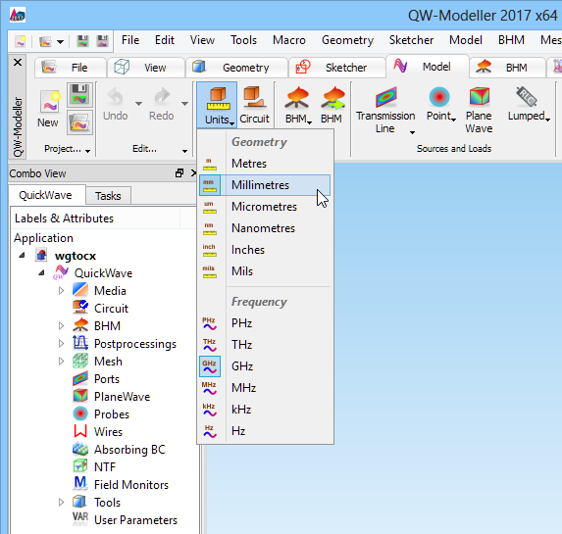The width and height of the screenshot is (562, 534).
Task: Click the New project icon
Action: pos(50,102)
